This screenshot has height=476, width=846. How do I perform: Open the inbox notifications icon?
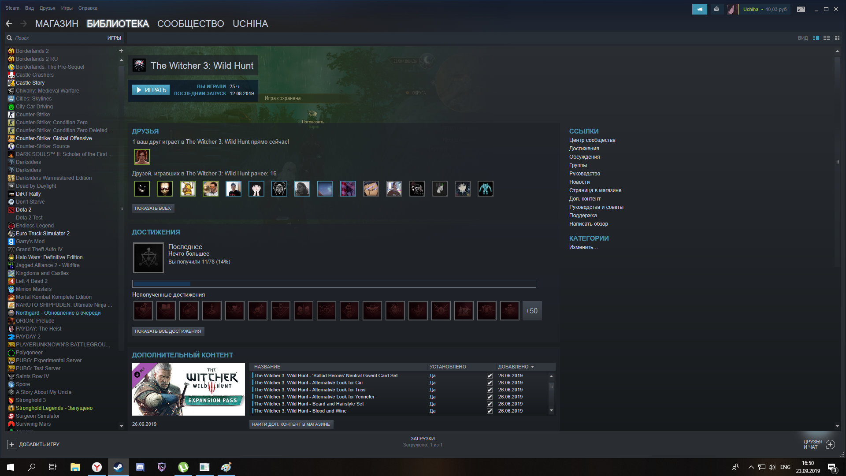(x=717, y=9)
